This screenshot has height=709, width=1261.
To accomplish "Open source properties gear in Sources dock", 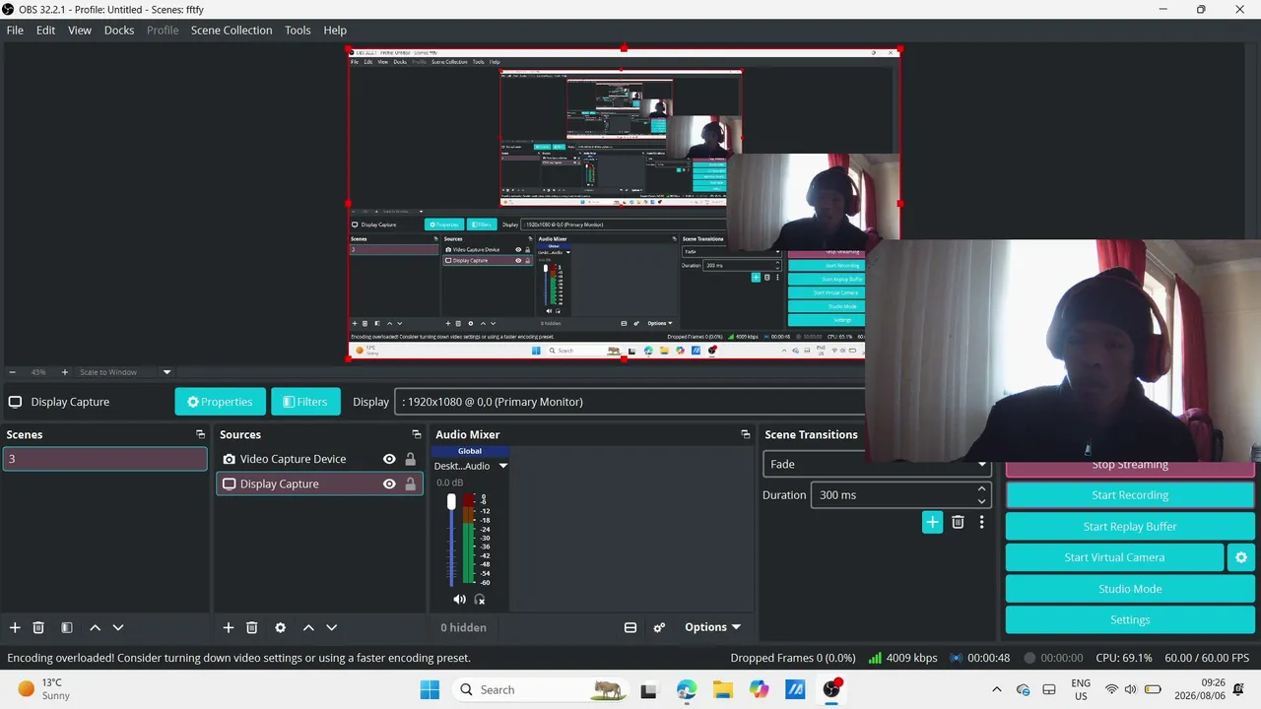I will click(x=280, y=627).
